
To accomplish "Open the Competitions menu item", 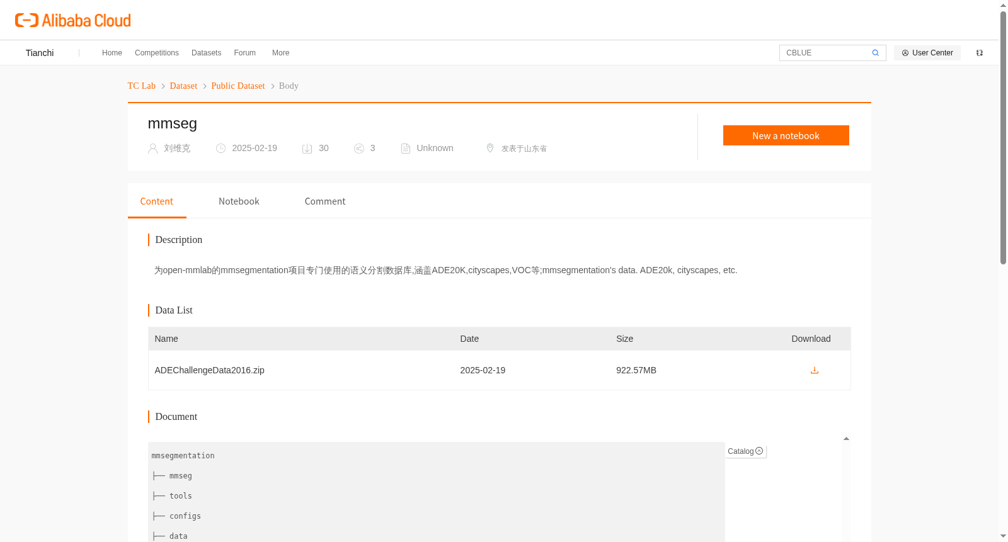I will point(157,53).
